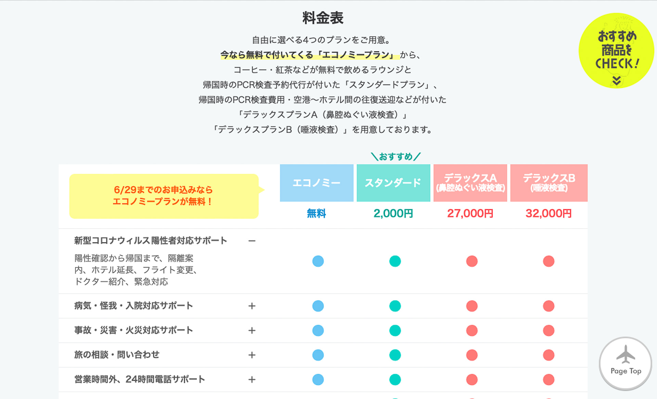
Task: Click the green dot for 営業時間外 24時間電話サポート
Action: point(395,379)
